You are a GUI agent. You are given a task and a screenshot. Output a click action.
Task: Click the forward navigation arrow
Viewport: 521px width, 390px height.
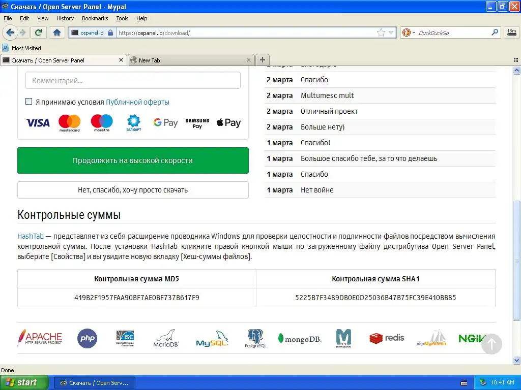[22, 32]
